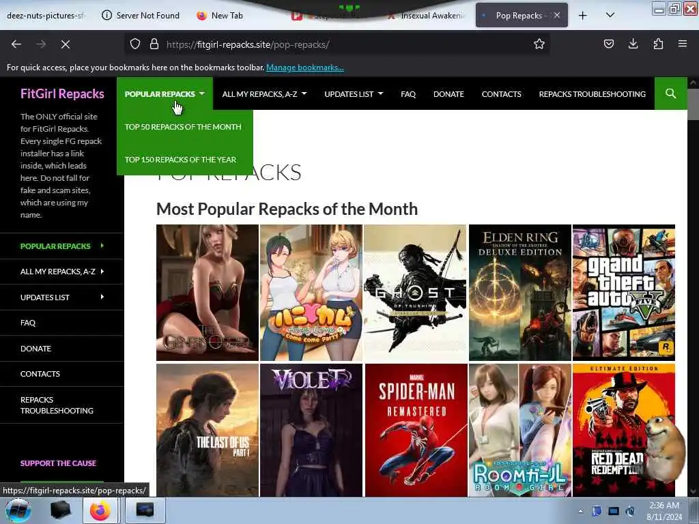The height and width of the screenshot is (524, 699).
Task: Open the Pocket save icon in the toolbar
Action: [x=609, y=44]
